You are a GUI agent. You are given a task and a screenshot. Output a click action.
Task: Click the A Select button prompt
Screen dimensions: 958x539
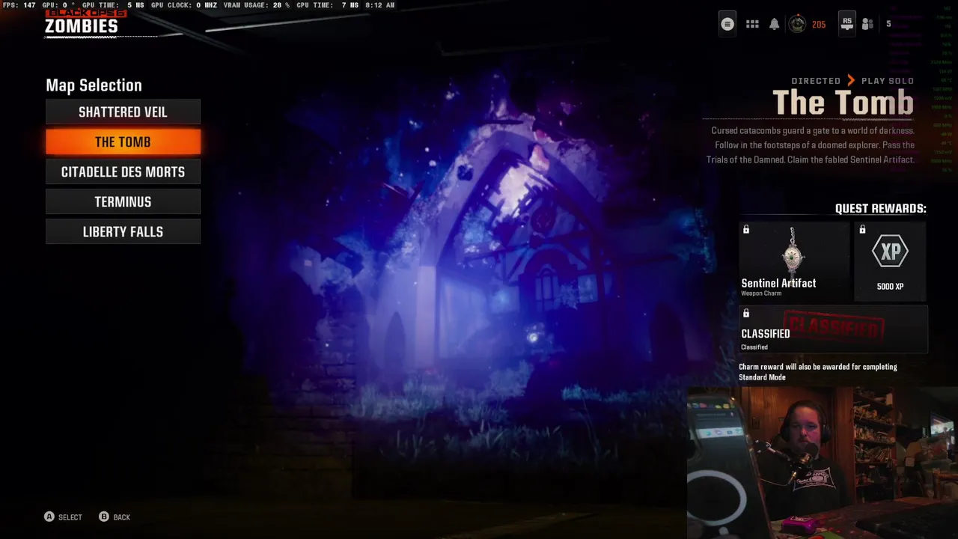pos(64,517)
